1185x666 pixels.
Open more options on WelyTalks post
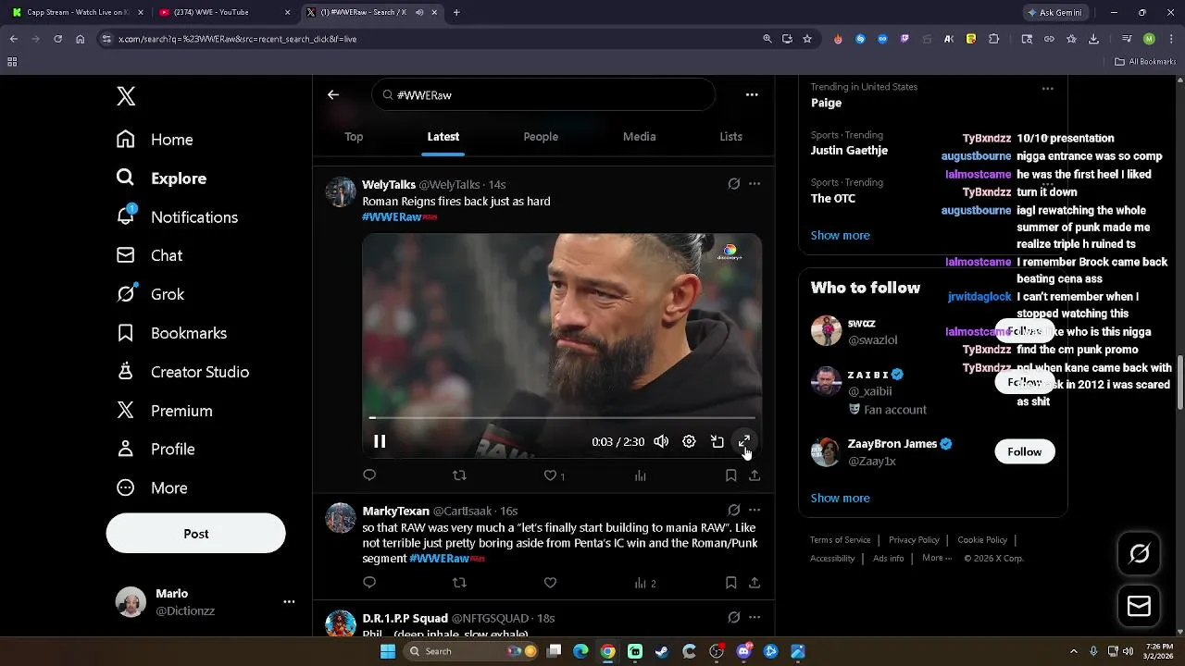[x=755, y=184]
